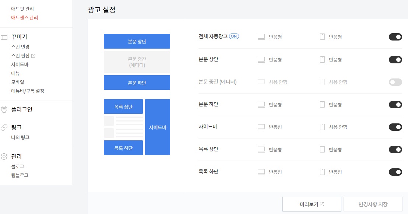Click the 변경사항 저장 button

tap(373, 204)
